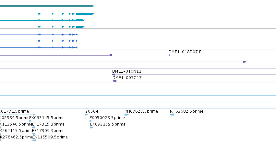Select the K01771.5prime EST label

click(x=14, y=111)
